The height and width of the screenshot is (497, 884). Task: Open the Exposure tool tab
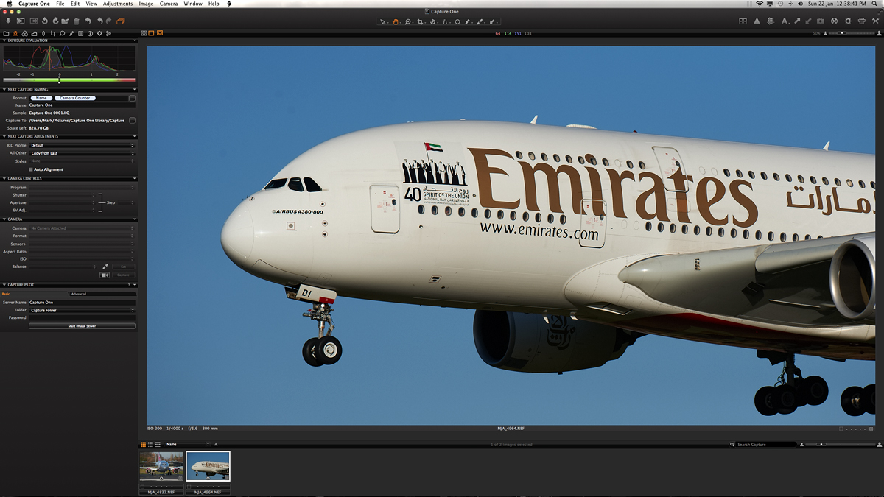[34, 33]
